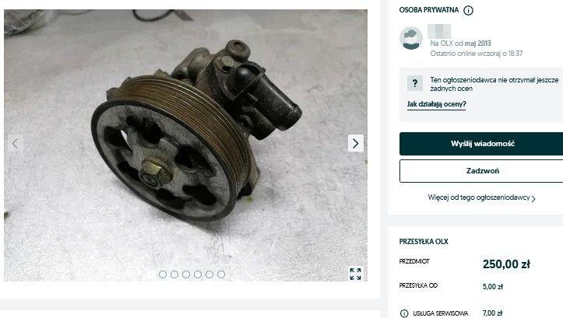Select the second gallery dot indicator

pyautogui.click(x=174, y=274)
